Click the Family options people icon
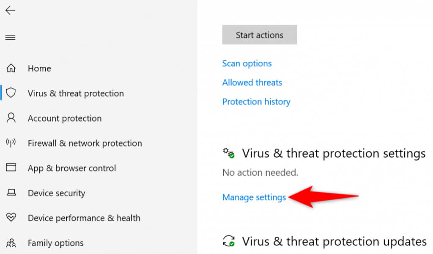 pos(11,243)
